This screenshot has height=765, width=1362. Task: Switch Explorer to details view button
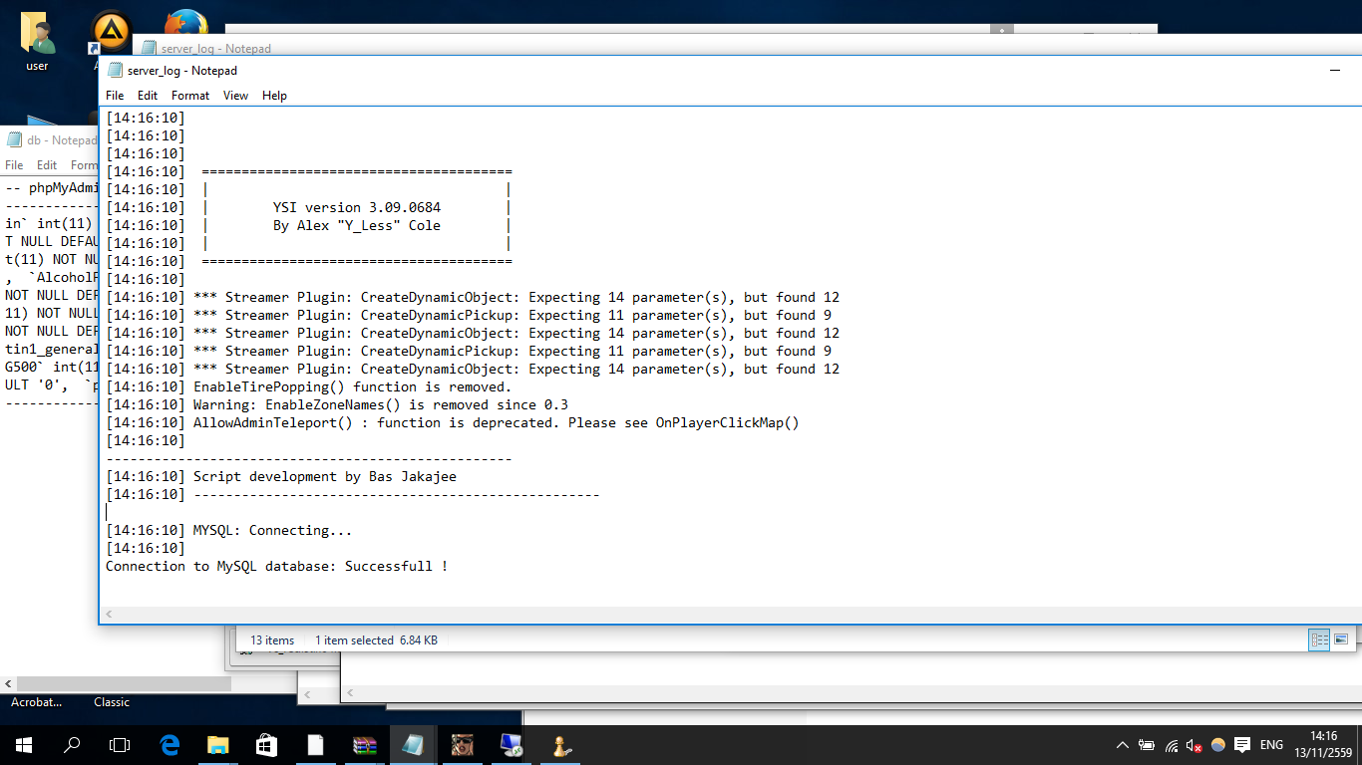click(1320, 639)
